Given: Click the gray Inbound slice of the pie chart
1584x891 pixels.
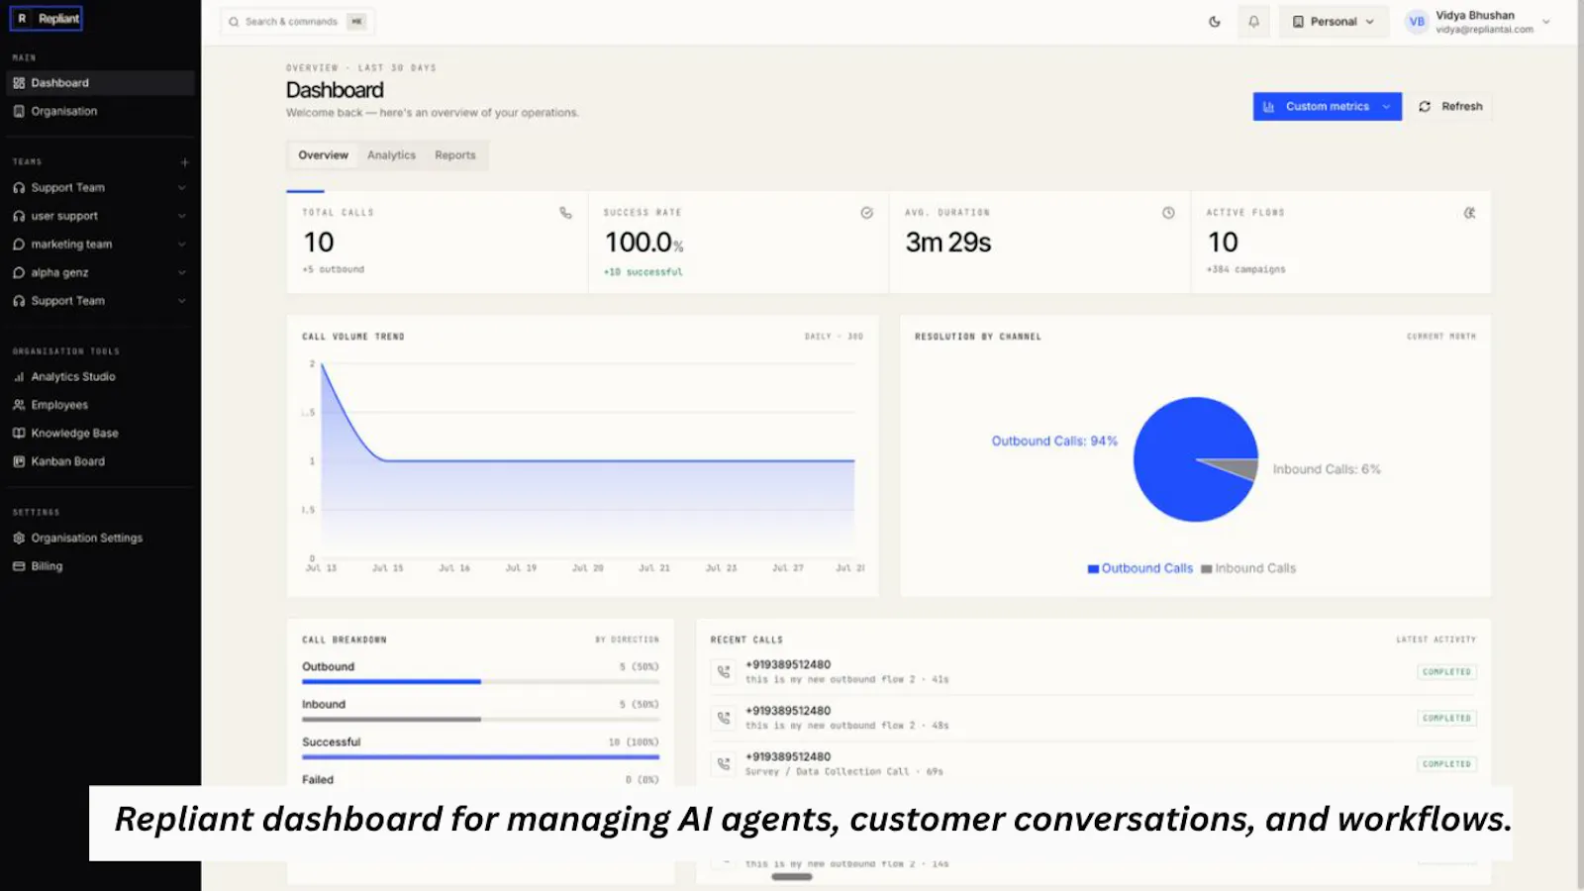Looking at the screenshot, I should tap(1237, 467).
